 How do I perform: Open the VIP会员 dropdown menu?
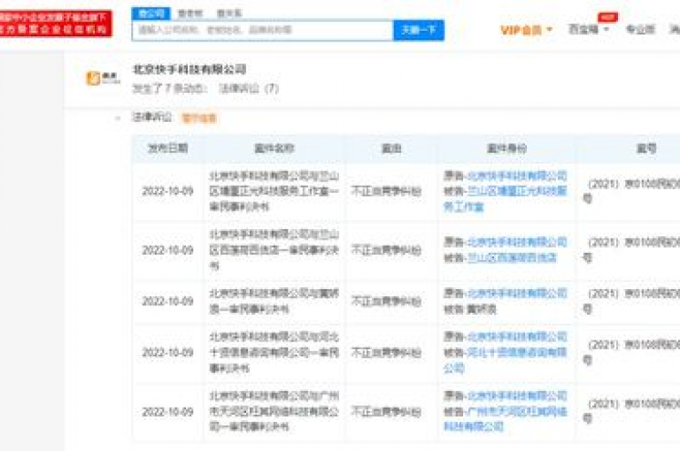pos(527,30)
